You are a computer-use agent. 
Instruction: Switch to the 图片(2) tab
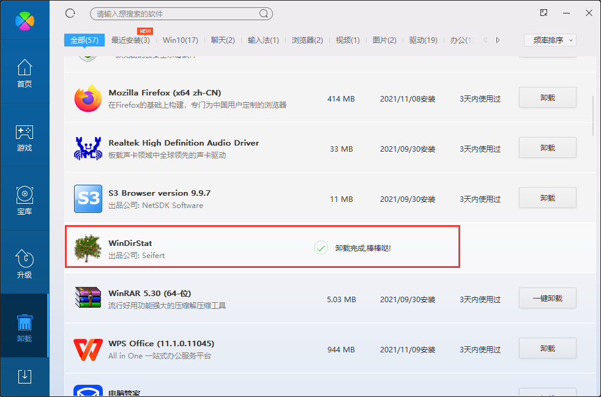coord(384,40)
